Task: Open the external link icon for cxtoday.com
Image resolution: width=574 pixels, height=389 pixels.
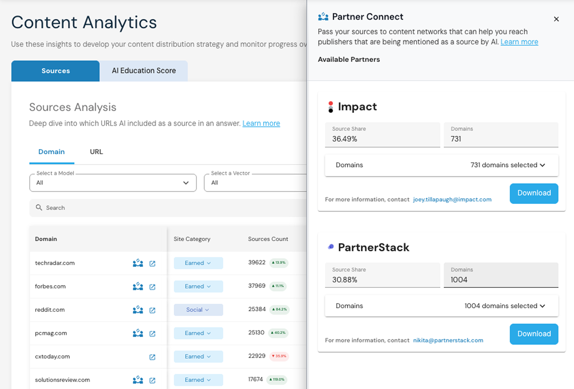Action: coord(152,357)
